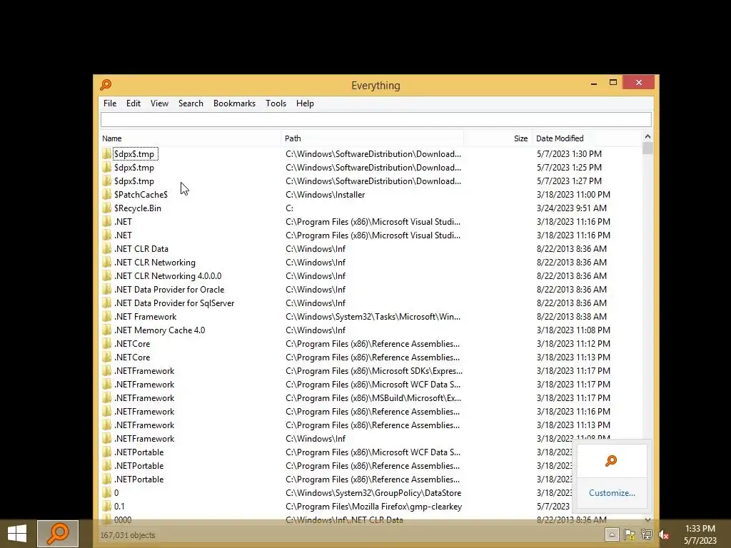Open the Tools menu
The image size is (731, 548).
click(x=276, y=103)
